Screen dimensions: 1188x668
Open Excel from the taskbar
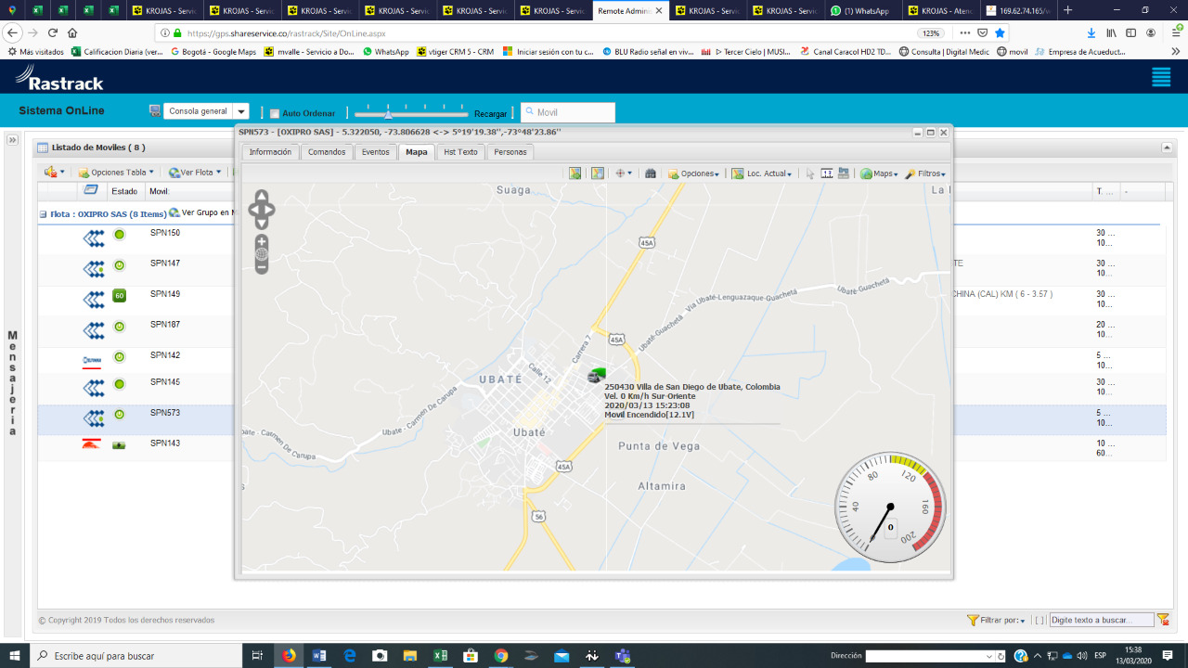pos(440,655)
